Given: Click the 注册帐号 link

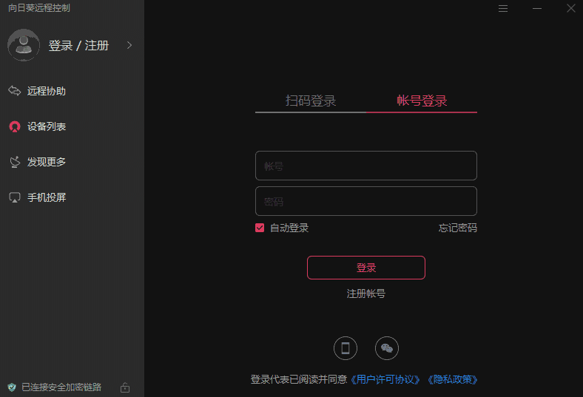Looking at the screenshot, I should coord(366,293).
